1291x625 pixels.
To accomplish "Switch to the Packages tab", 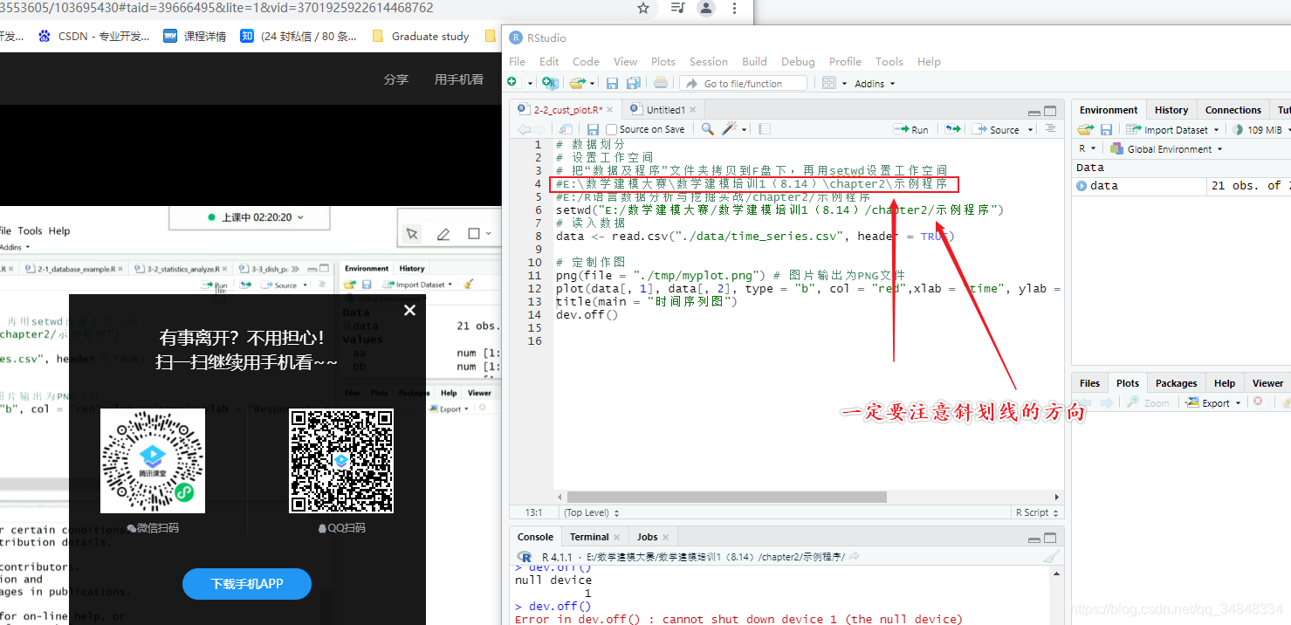I will 1176,383.
